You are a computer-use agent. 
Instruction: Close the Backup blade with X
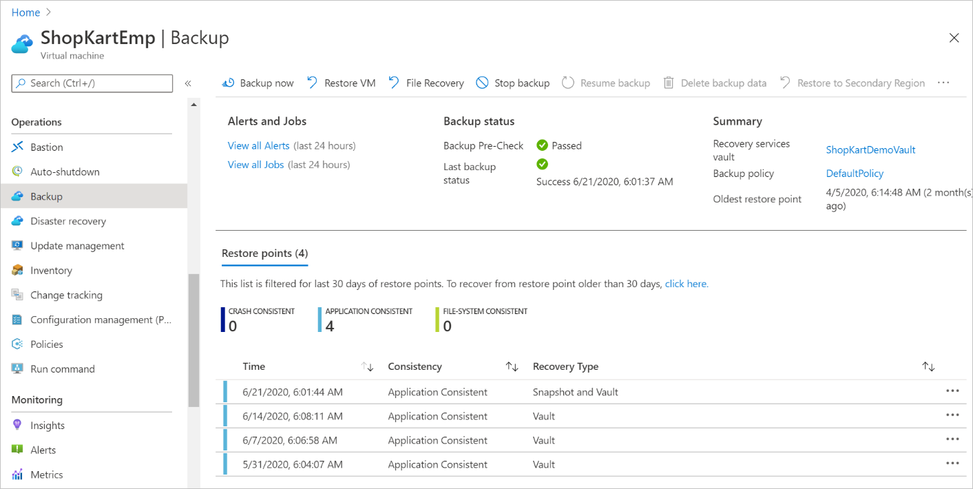point(954,38)
